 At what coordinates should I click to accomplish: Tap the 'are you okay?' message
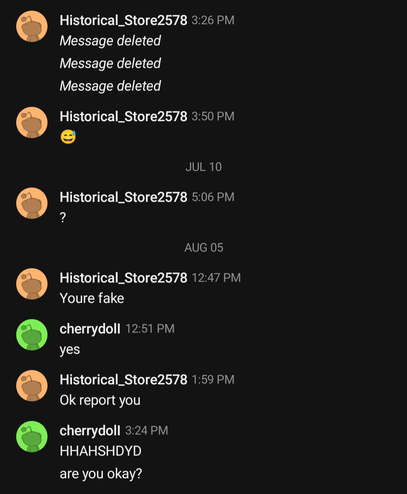click(101, 474)
